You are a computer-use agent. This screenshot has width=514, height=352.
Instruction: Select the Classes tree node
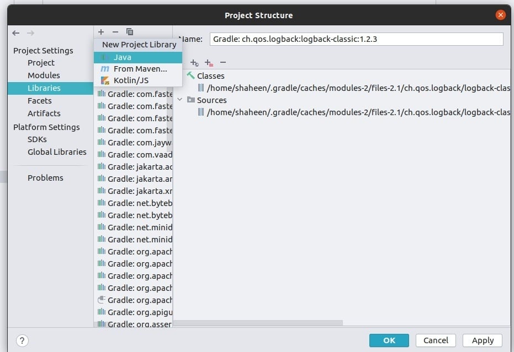[x=210, y=76]
